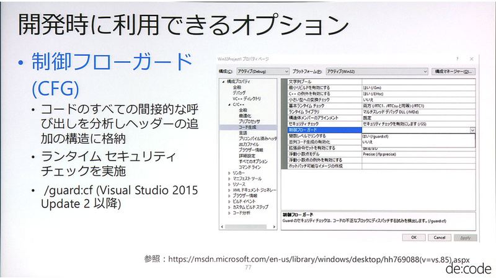Collapse the C/C++ tree node
Image resolution: width=496 pixels, height=279 pixels.
[x=229, y=104]
